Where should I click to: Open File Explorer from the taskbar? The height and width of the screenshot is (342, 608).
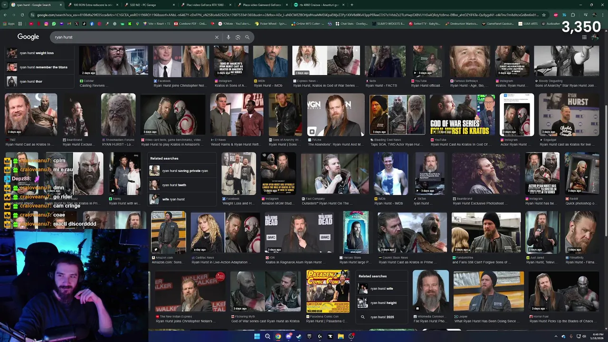click(x=341, y=336)
